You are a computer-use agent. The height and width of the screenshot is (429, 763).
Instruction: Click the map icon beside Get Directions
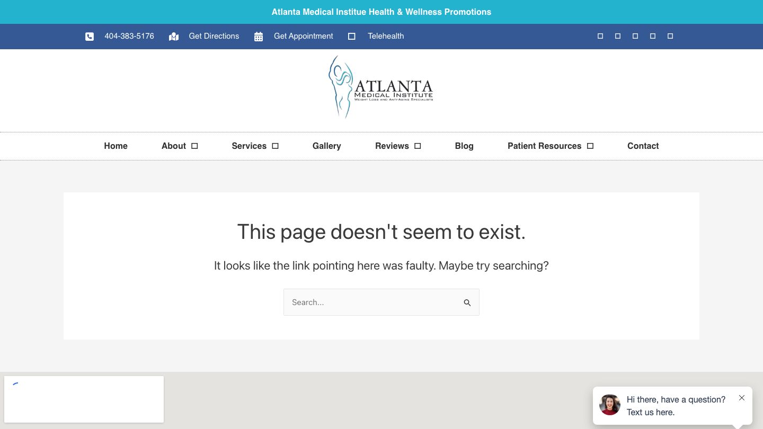pyautogui.click(x=173, y=36)
